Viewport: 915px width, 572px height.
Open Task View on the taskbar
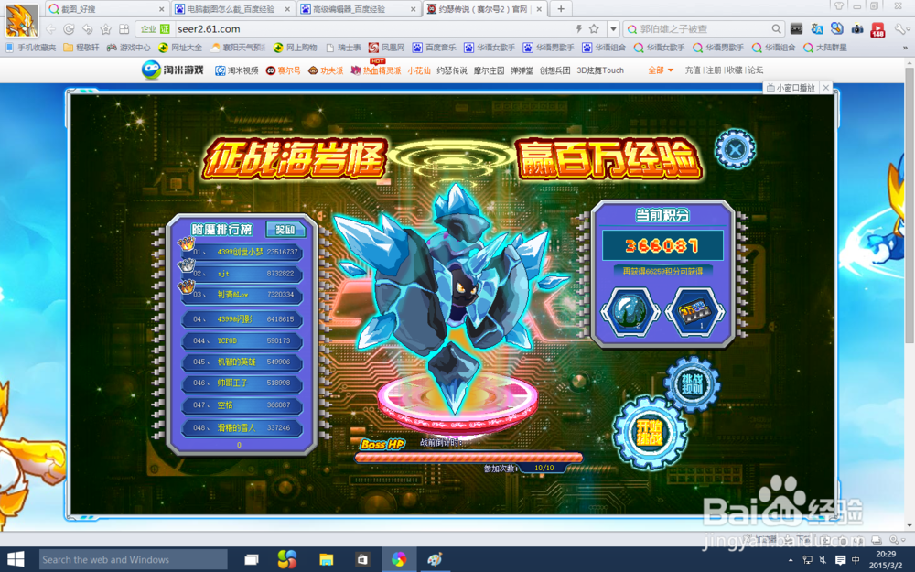point(251,560)
